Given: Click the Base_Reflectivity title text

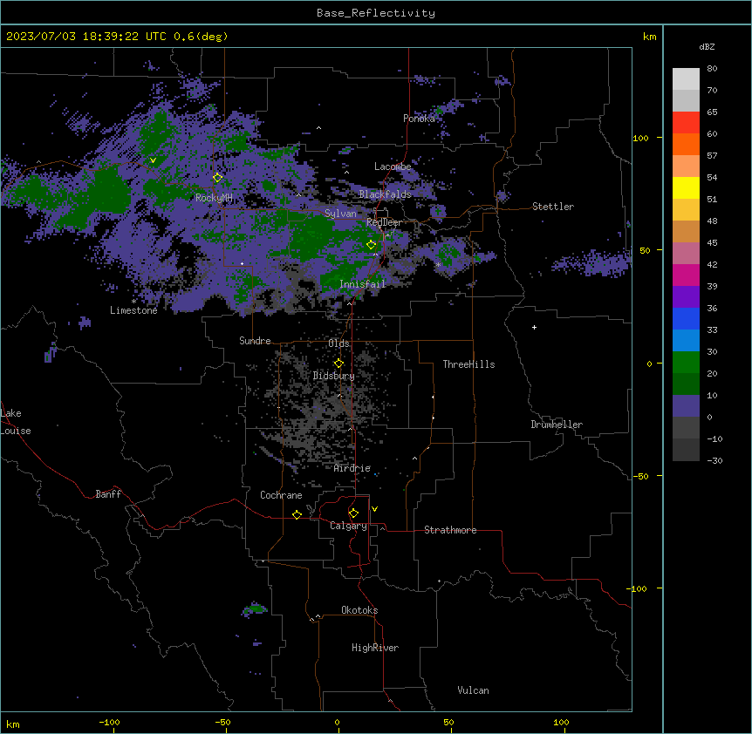Looking at the screenshot, I should click(x=376, y=13).
